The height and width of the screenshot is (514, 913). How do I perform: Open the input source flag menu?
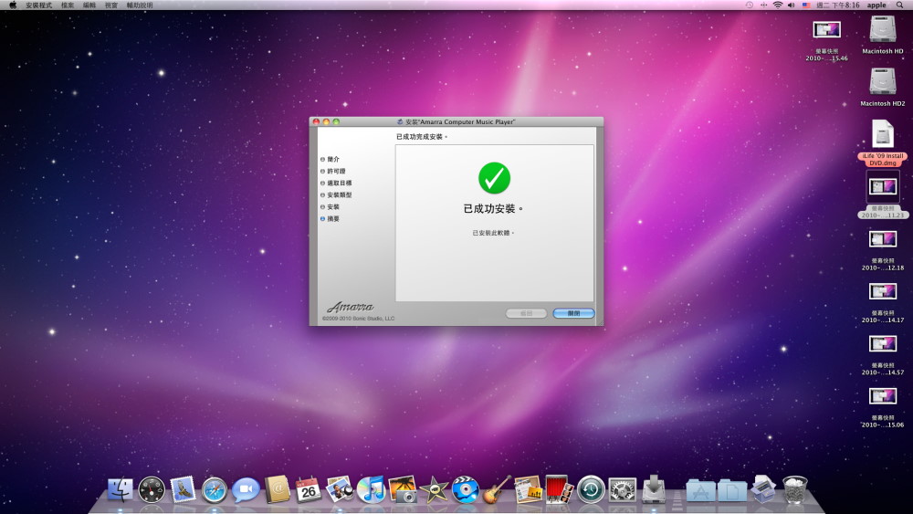tap(806, 5)
